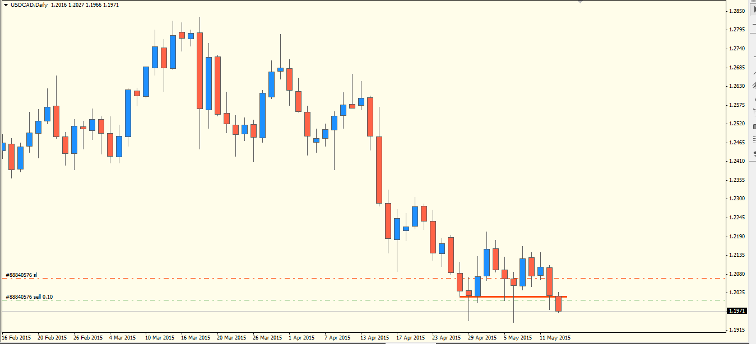This screenshot has width=756, height=344.
Task: Click the 1.2795 price scale label
Action: [738, 30]
